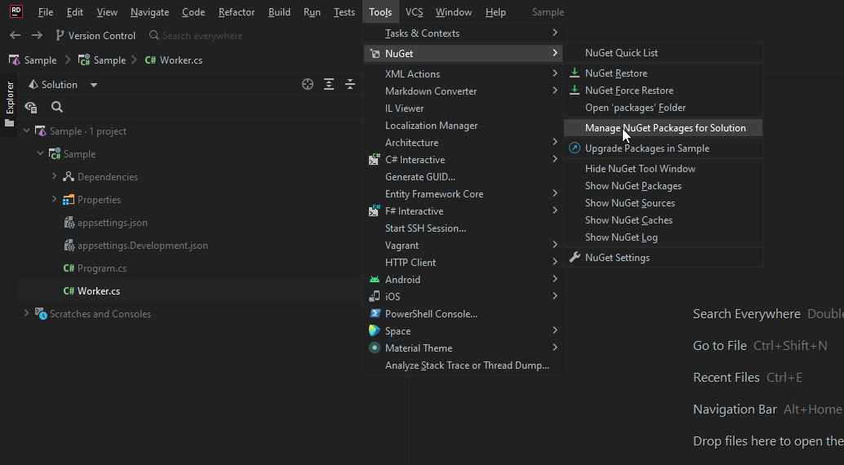Click the F# Interactive icon
This screenshot has height=465, width=844.
click(374, 211)
